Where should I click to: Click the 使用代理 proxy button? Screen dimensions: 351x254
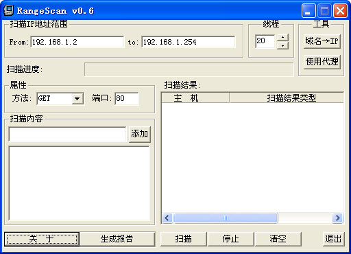tap(322, 61)
